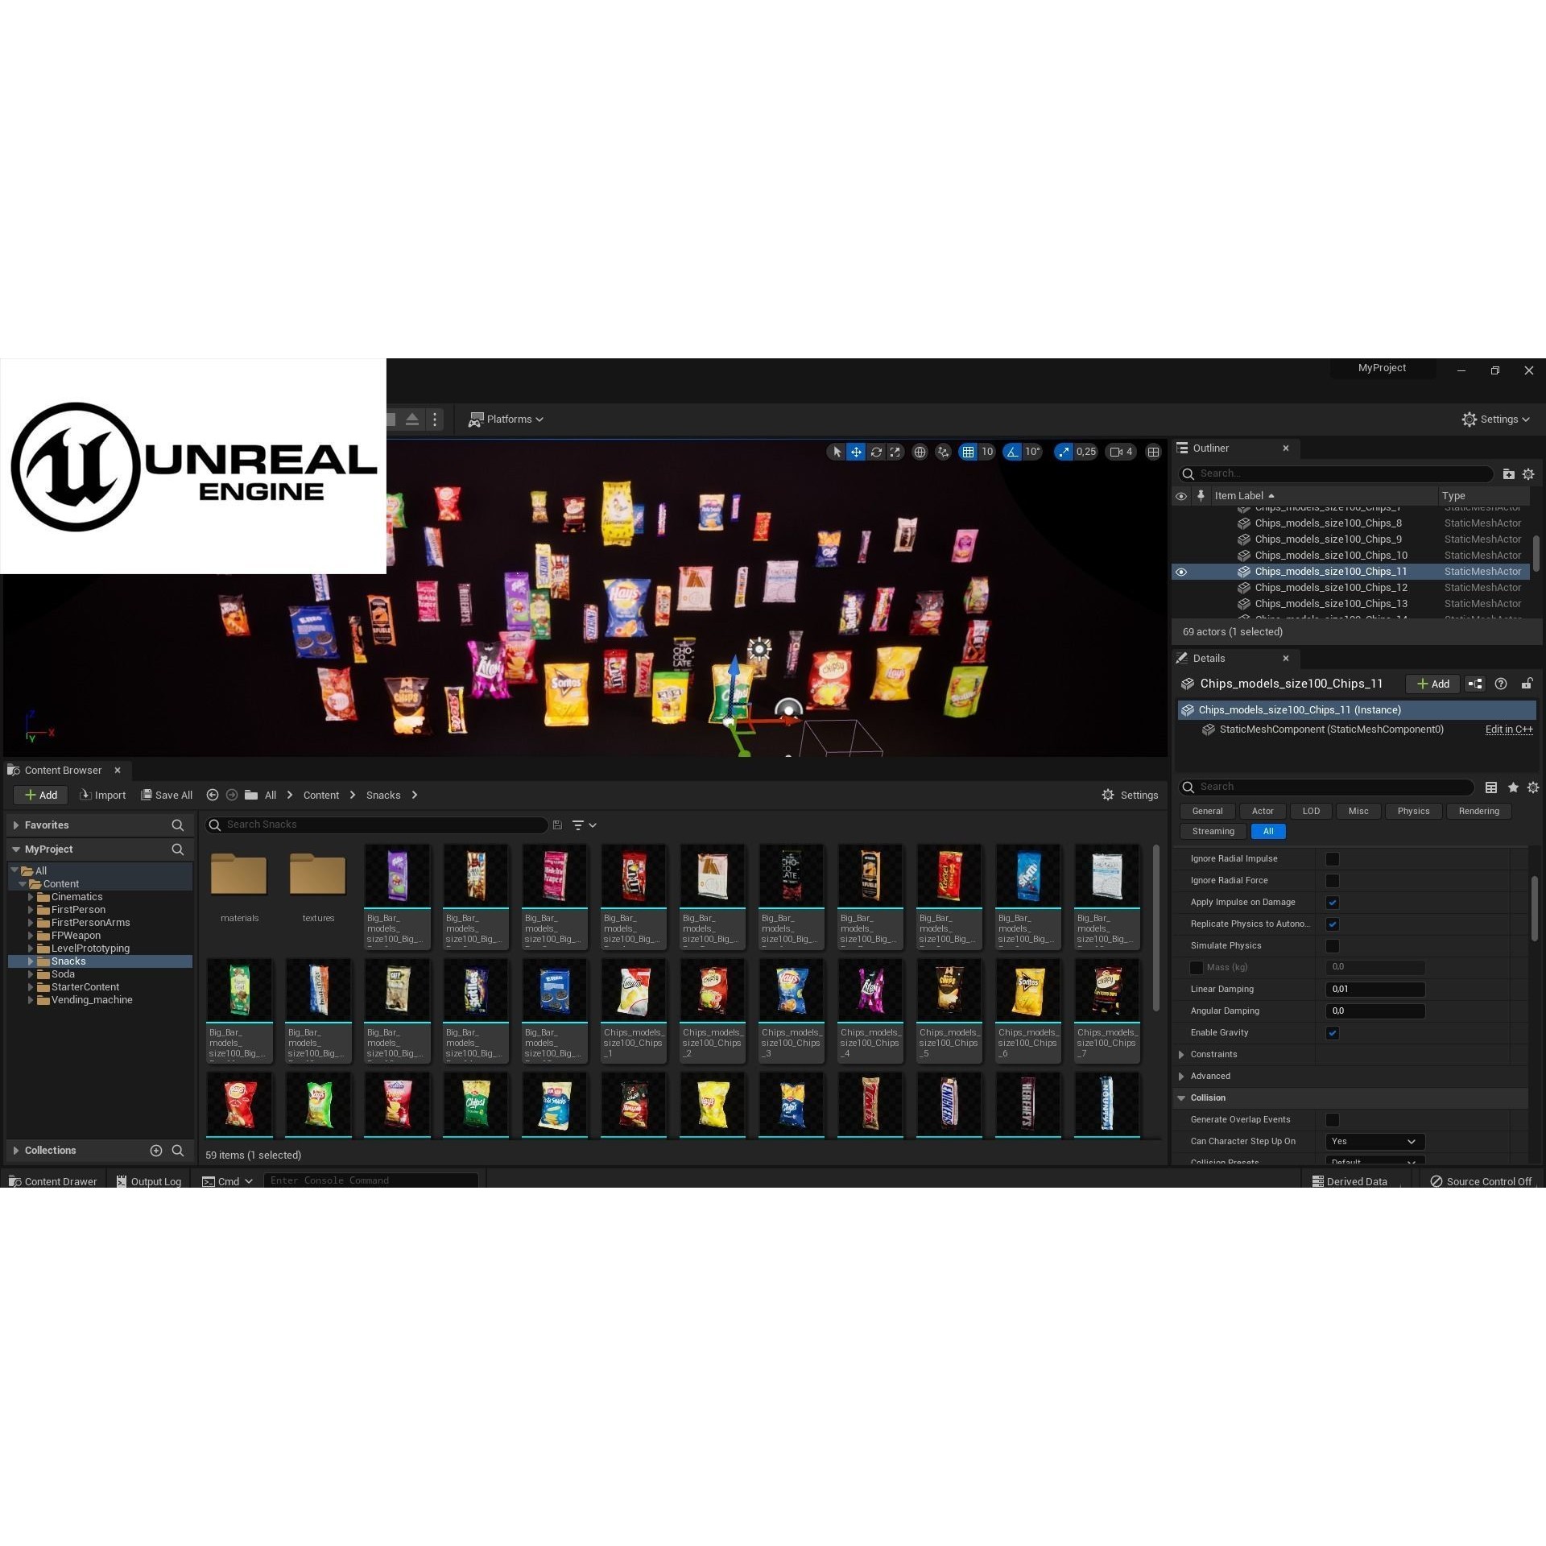1546x1546 pixels.
Task: Click the eject button in main toolbar
Action: click(x=411, y=419)
